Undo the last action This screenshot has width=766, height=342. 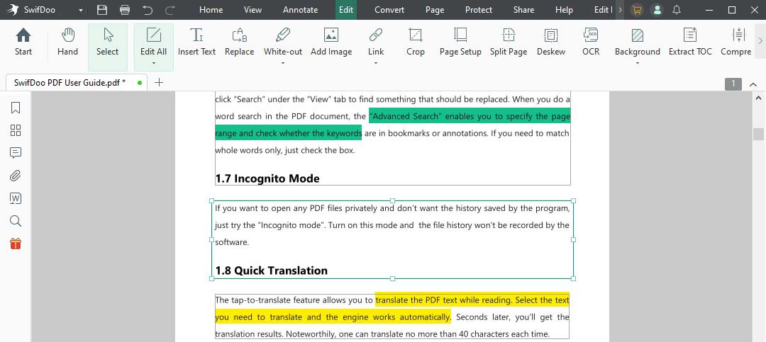148,10
